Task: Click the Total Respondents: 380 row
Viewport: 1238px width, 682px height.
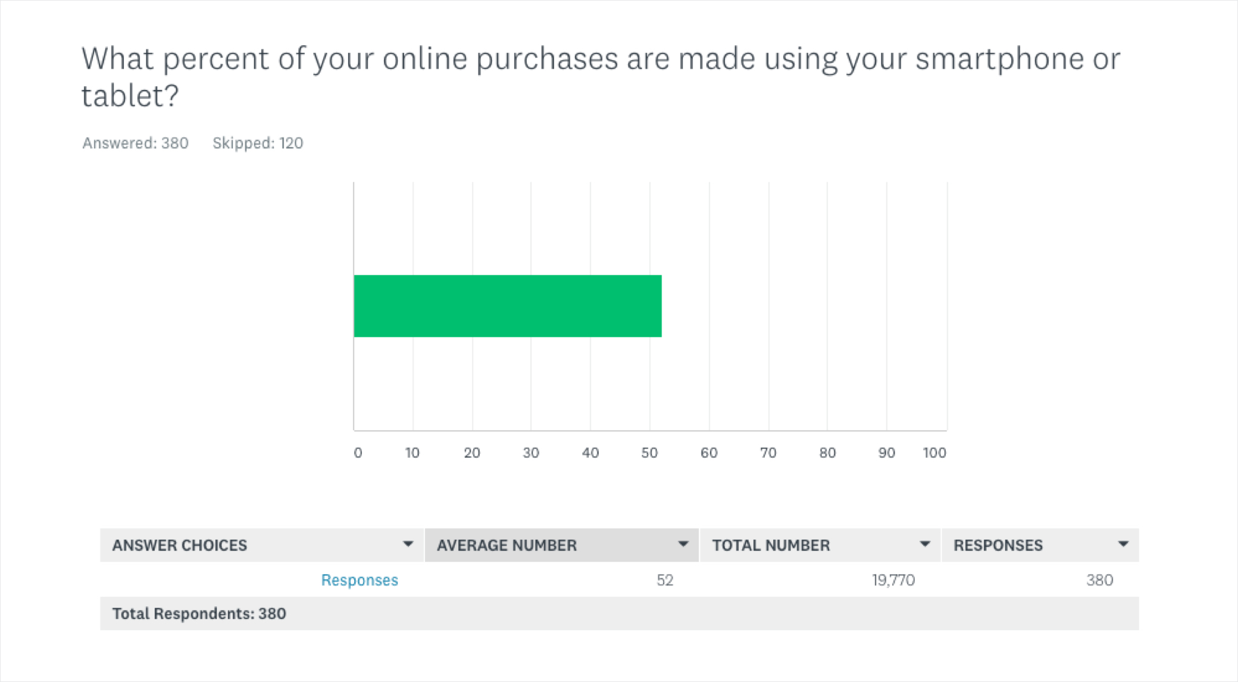Action: [x=198, y=613]
